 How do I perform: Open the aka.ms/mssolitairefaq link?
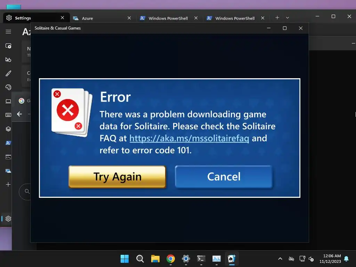189,138
